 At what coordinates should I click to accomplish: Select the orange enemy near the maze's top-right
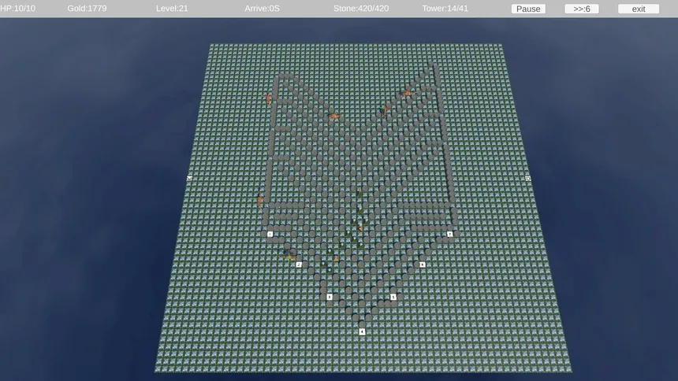[x=407, y=92]
